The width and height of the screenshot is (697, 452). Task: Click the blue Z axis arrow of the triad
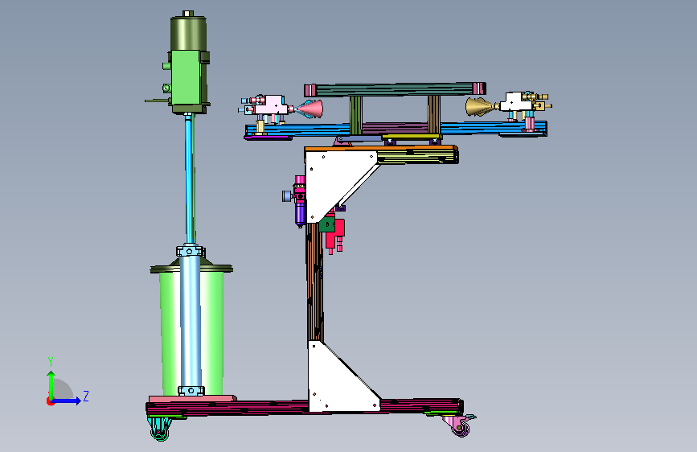tap(67, 401)
